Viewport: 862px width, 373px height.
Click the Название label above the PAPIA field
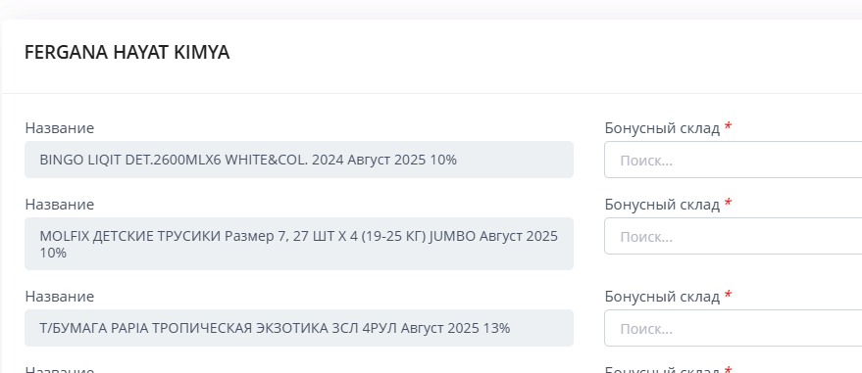pos(60,297)
